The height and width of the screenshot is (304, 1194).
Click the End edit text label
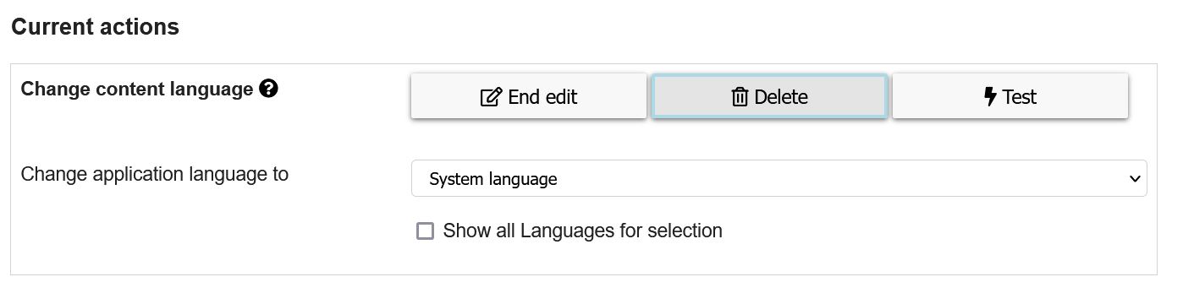pyautogui.click(x=542, y=97)
